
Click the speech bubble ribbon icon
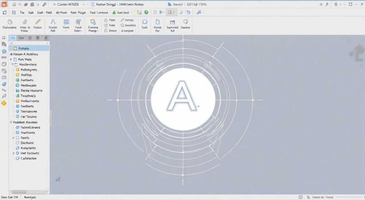click(x=145, y=22)
